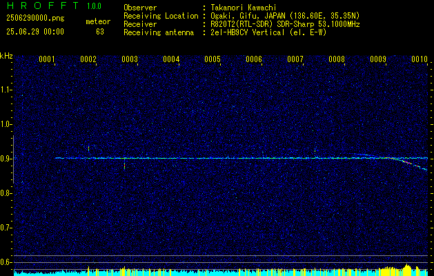This screenshot has height=276, width=434.
Task: Click time marker 0001
Action: point(46,59)
